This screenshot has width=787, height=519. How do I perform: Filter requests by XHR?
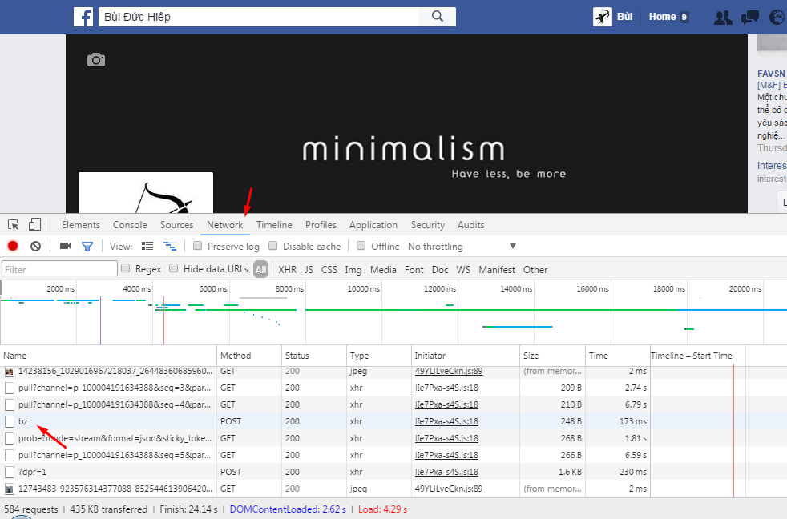(x=288, y=270)
